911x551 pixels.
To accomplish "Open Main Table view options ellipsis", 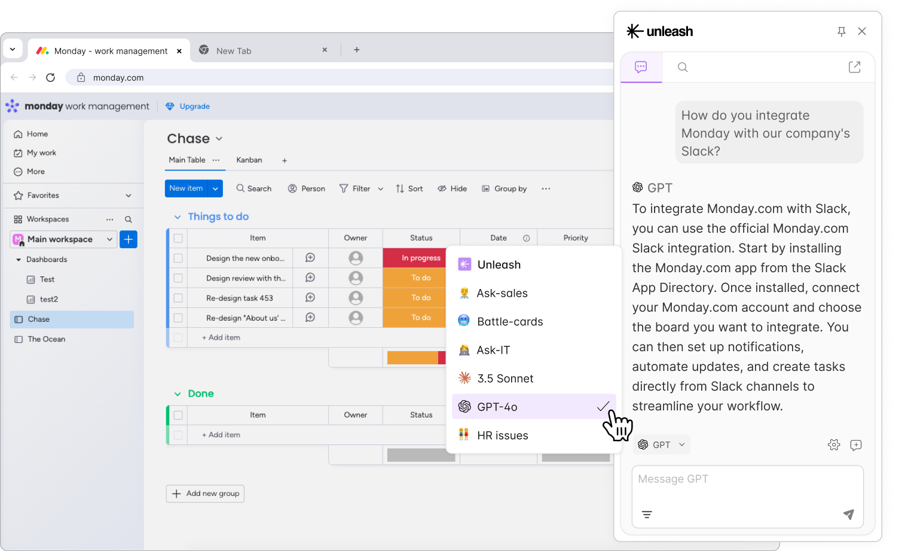I will coord(216,160).
